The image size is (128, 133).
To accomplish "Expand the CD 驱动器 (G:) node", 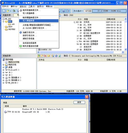I will click(x=3, y=80).
